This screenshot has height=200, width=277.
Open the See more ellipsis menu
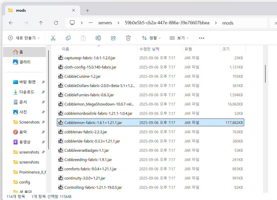(x=202, y=38)
